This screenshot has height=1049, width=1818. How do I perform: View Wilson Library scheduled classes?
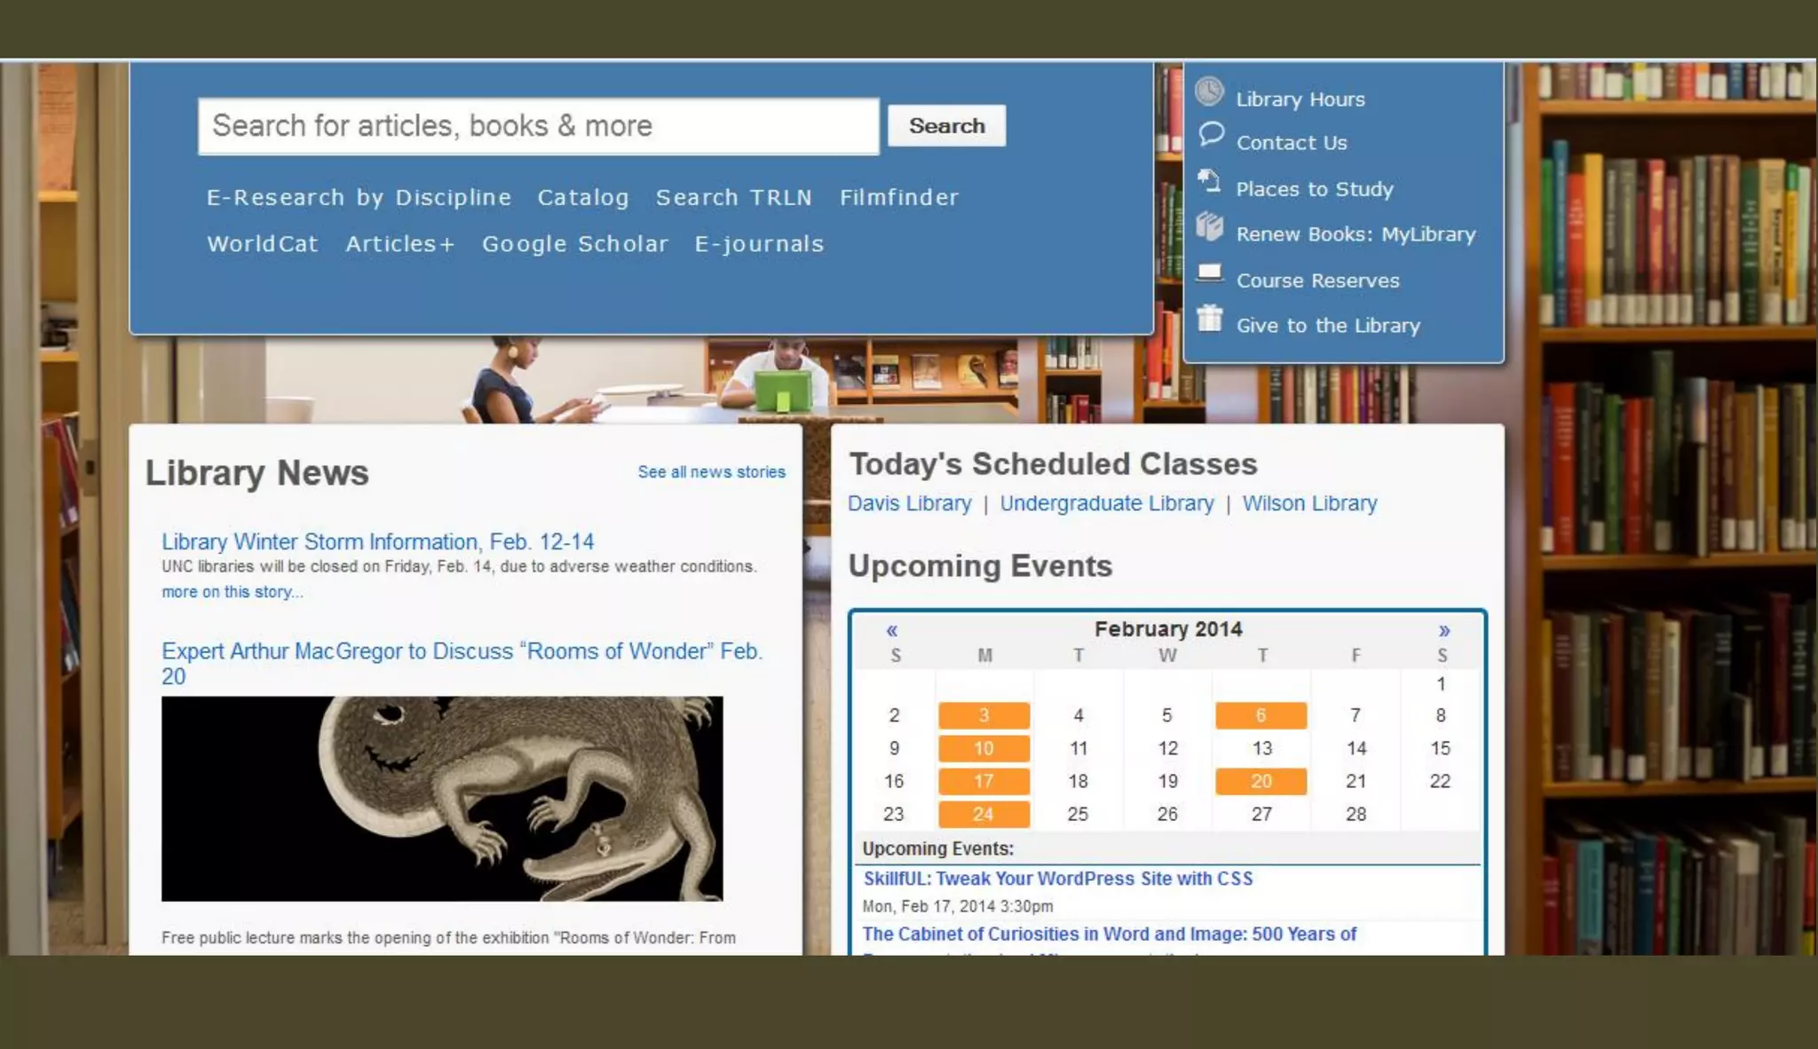1309,503
